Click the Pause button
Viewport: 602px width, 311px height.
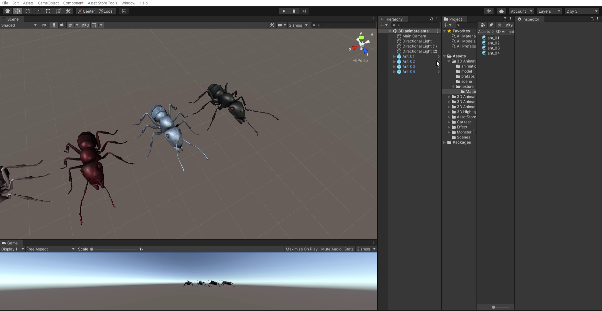tap(294, 11)
